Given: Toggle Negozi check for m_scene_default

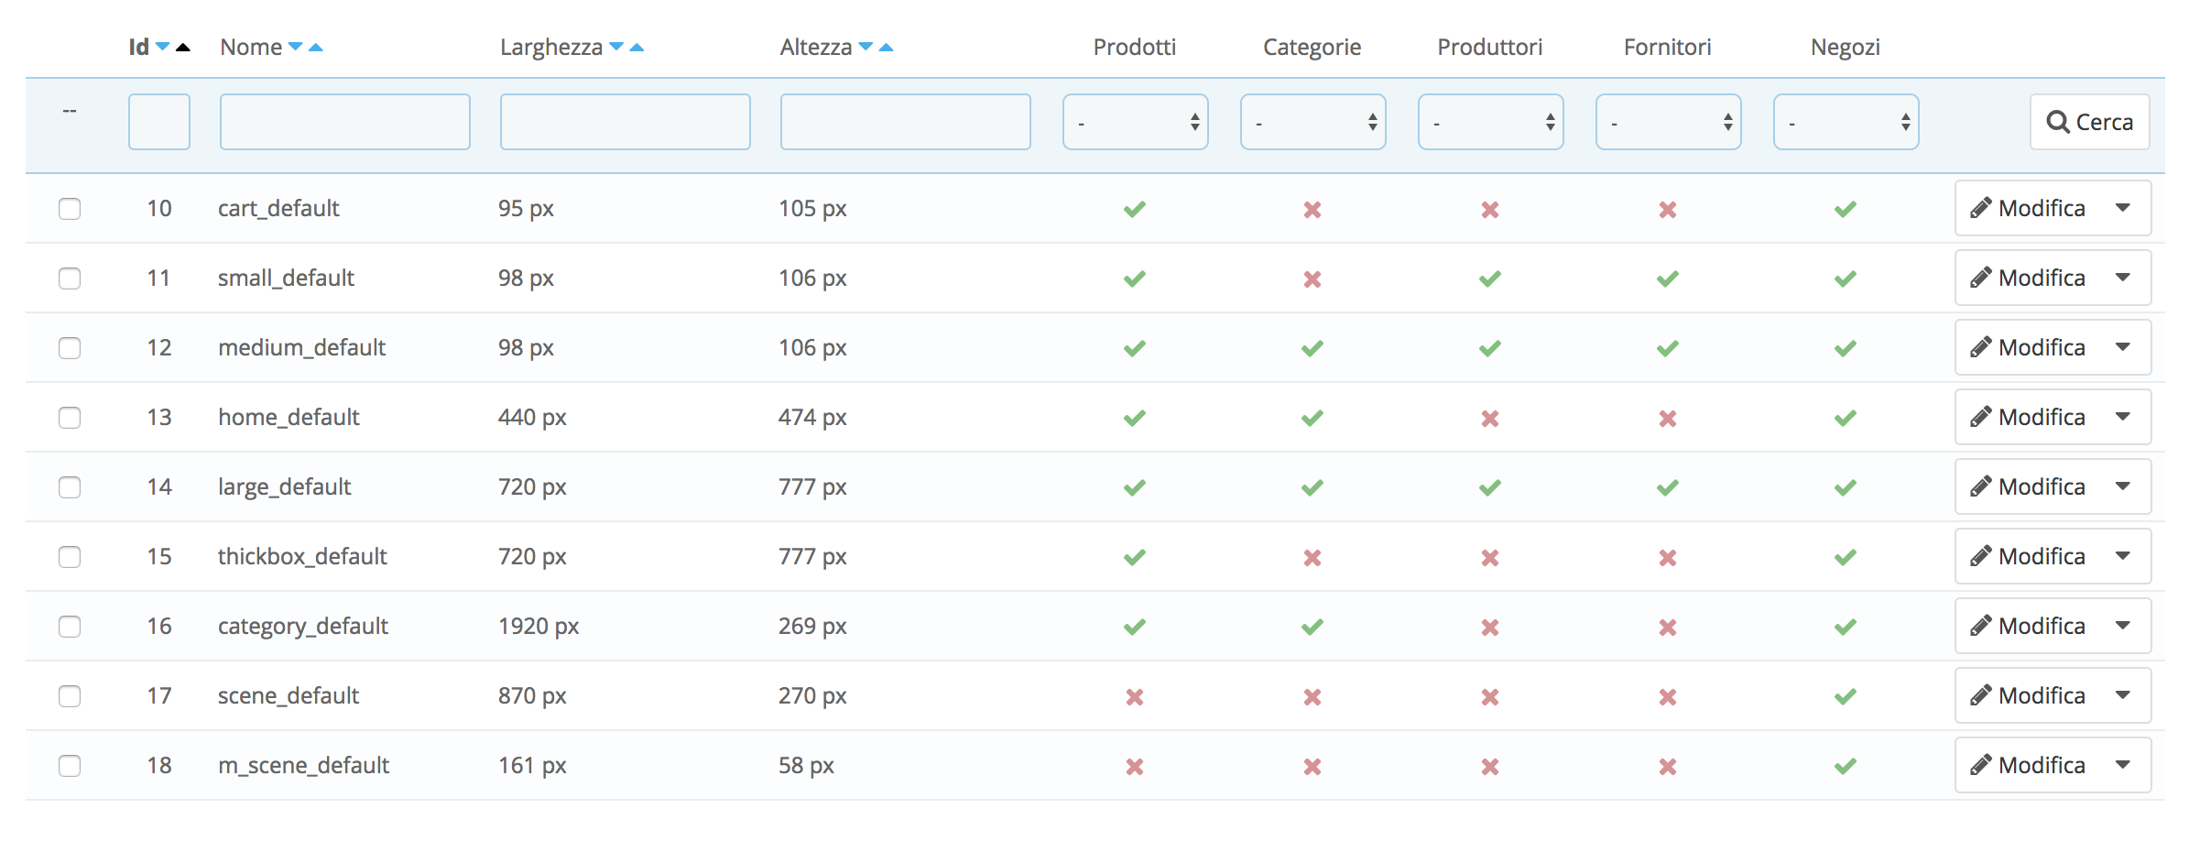Looking at the screenshot, I should point(1846,766).
